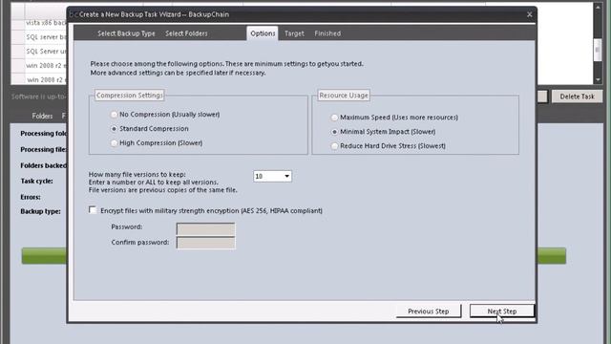Click scrollbar up arrow in task list
Screen dimensions: 611x344
tap(598, 7)
